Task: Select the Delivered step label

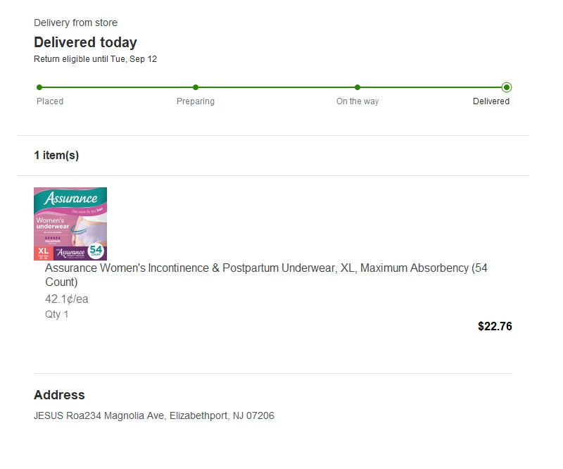Action: pos(491,101)
